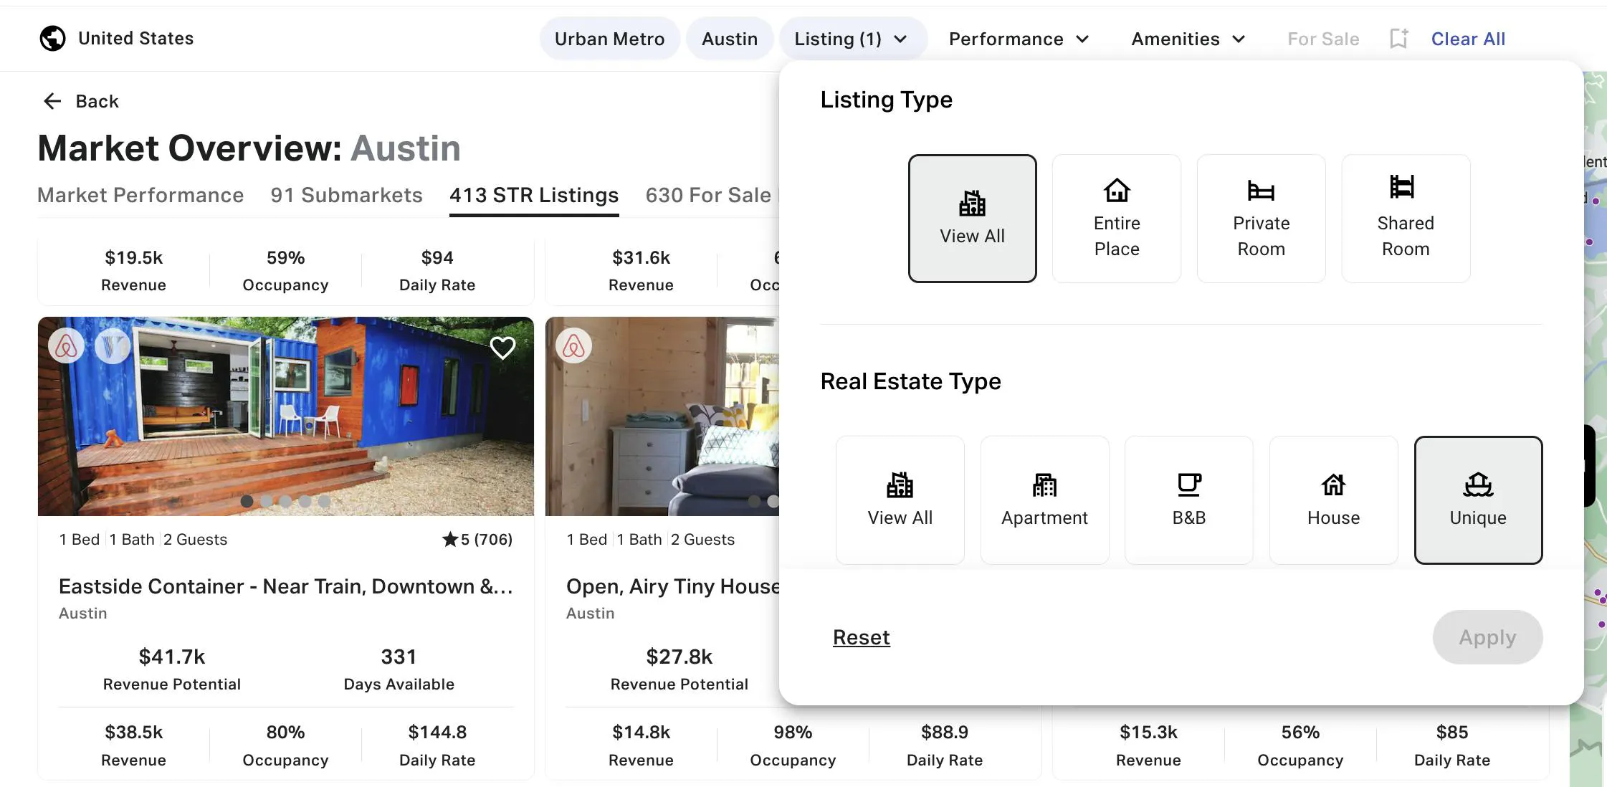Open the 413 STR Listings tab
1607x787 pixels.
pyautogui.click(x=534, y=195)
